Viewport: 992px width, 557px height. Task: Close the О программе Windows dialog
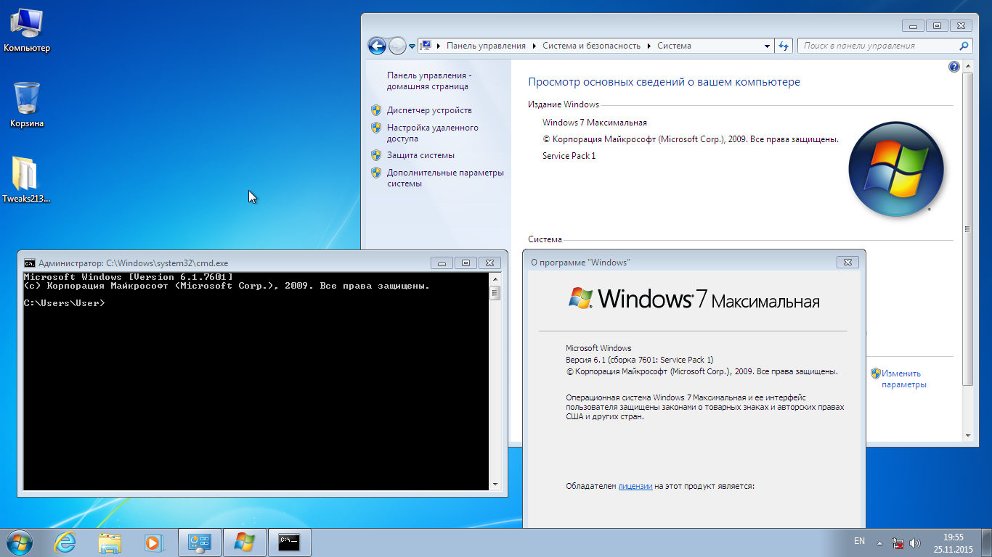coord(847,262)
